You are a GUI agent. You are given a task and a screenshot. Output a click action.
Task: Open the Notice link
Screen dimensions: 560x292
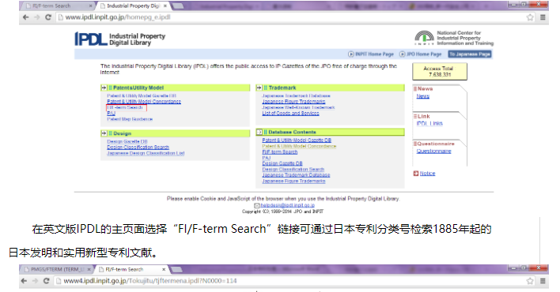[427, 174]
